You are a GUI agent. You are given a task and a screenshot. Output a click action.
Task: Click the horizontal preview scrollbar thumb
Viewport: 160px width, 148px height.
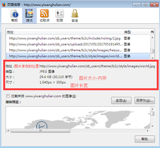pyautogui.click(x=41, y=131)
